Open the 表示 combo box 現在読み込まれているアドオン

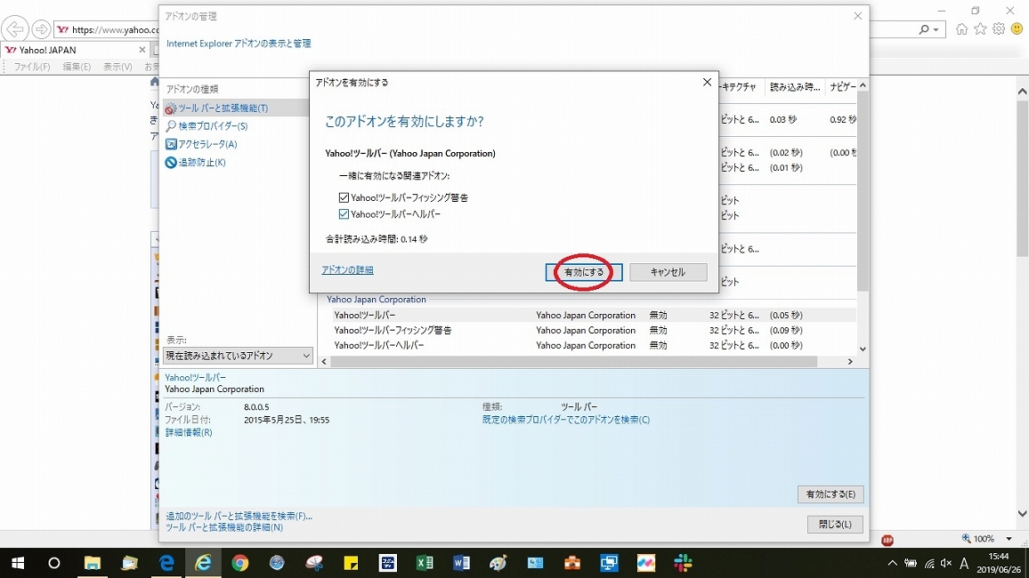pos(238,355)
